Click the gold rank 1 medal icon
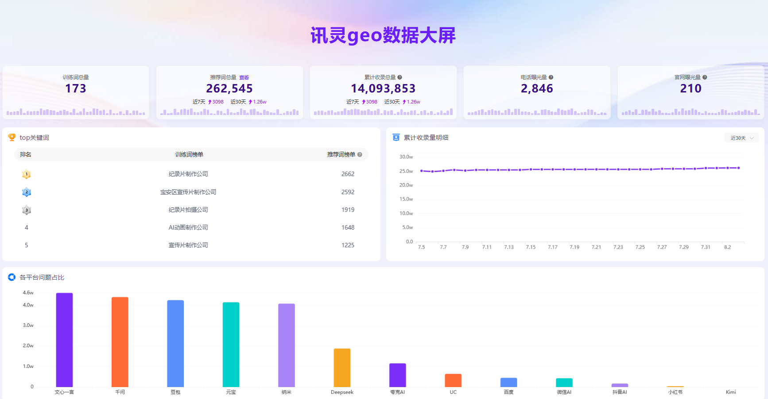 pyautogui.click(x=27, y=174)
